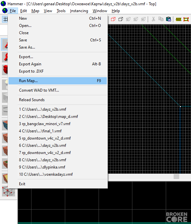191x224 pixels.
Task: Select the red Camera tool
Action: pos(5,70)
